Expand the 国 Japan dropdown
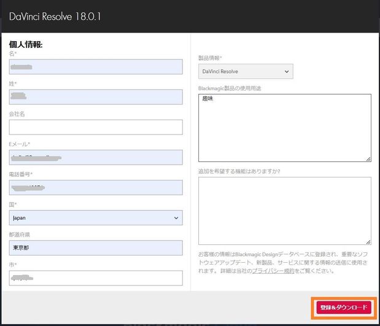The height and width of the screenshot is (326, 380). [96, 218]
